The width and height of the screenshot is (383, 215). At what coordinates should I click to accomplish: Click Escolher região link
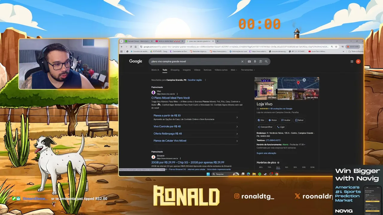[195, 80]
